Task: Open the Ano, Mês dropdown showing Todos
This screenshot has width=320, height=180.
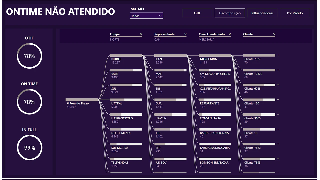Action: point(147,16)
